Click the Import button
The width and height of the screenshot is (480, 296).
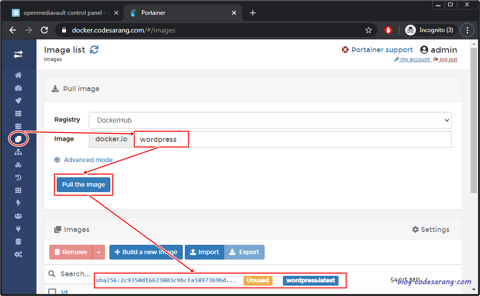click(x=205, y=252)
